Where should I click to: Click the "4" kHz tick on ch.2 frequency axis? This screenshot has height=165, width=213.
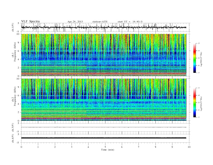coord(19,104)
